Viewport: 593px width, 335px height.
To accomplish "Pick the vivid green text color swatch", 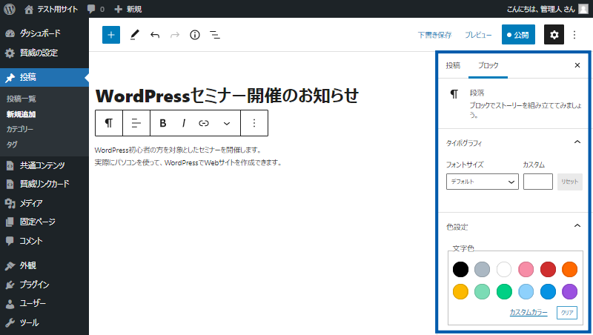I will click(504, 291).
